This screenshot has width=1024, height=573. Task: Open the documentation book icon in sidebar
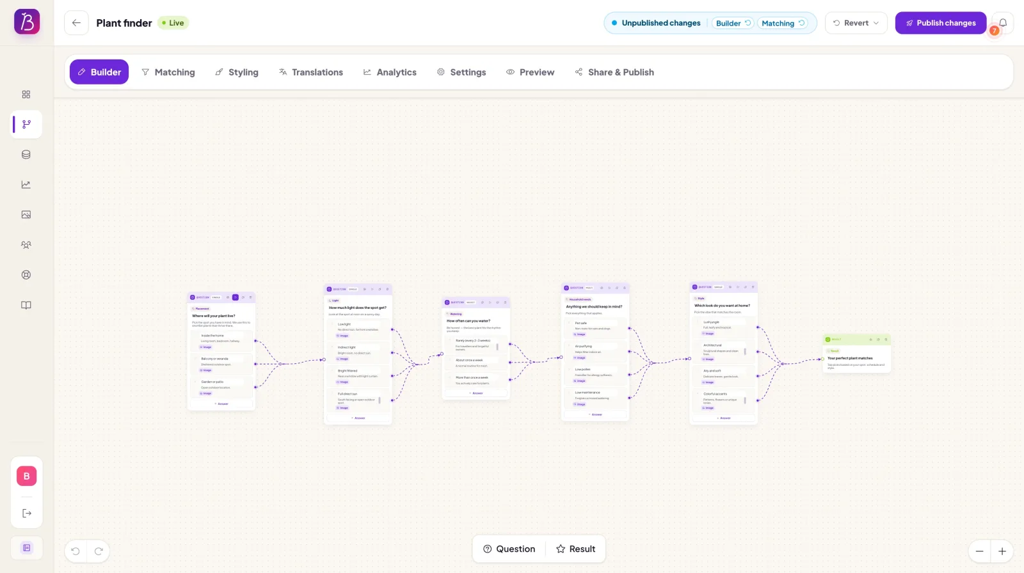click(26, 305)
